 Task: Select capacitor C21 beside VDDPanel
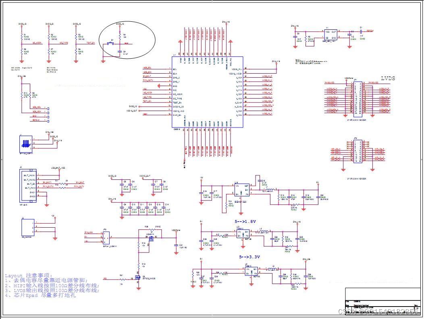[176, 245]
